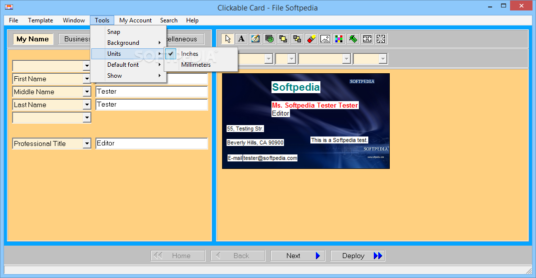Image resolution: width=536 pixels, height=278 pixels.
Task: Select '55, Testing Str.' on the card
Action: click(x=245, y=129)
